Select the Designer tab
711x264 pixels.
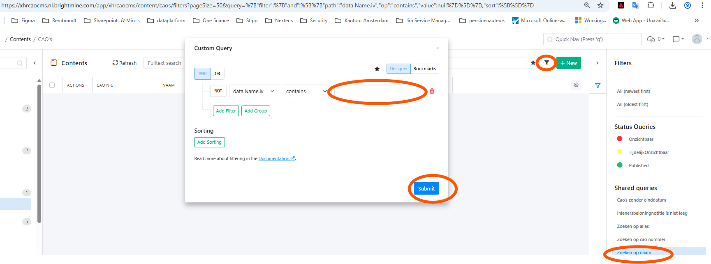click(x=398, y=69)
